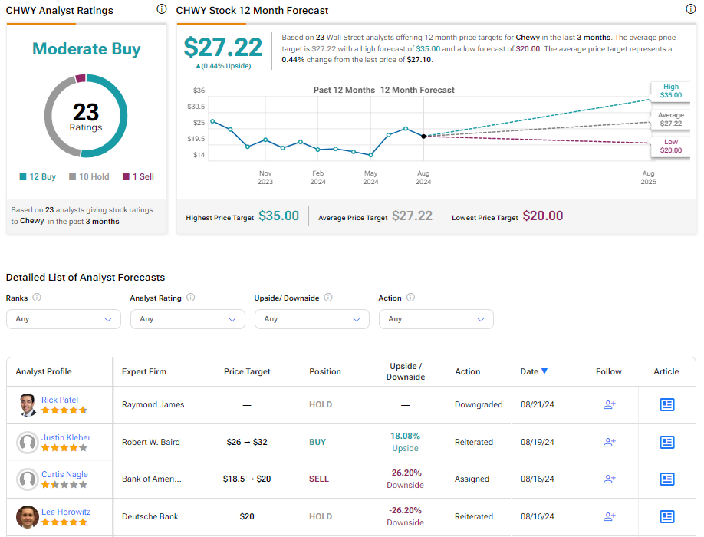Click the Date column header
Viewport: 704px width, 537px height.
(x=529, y=371)
